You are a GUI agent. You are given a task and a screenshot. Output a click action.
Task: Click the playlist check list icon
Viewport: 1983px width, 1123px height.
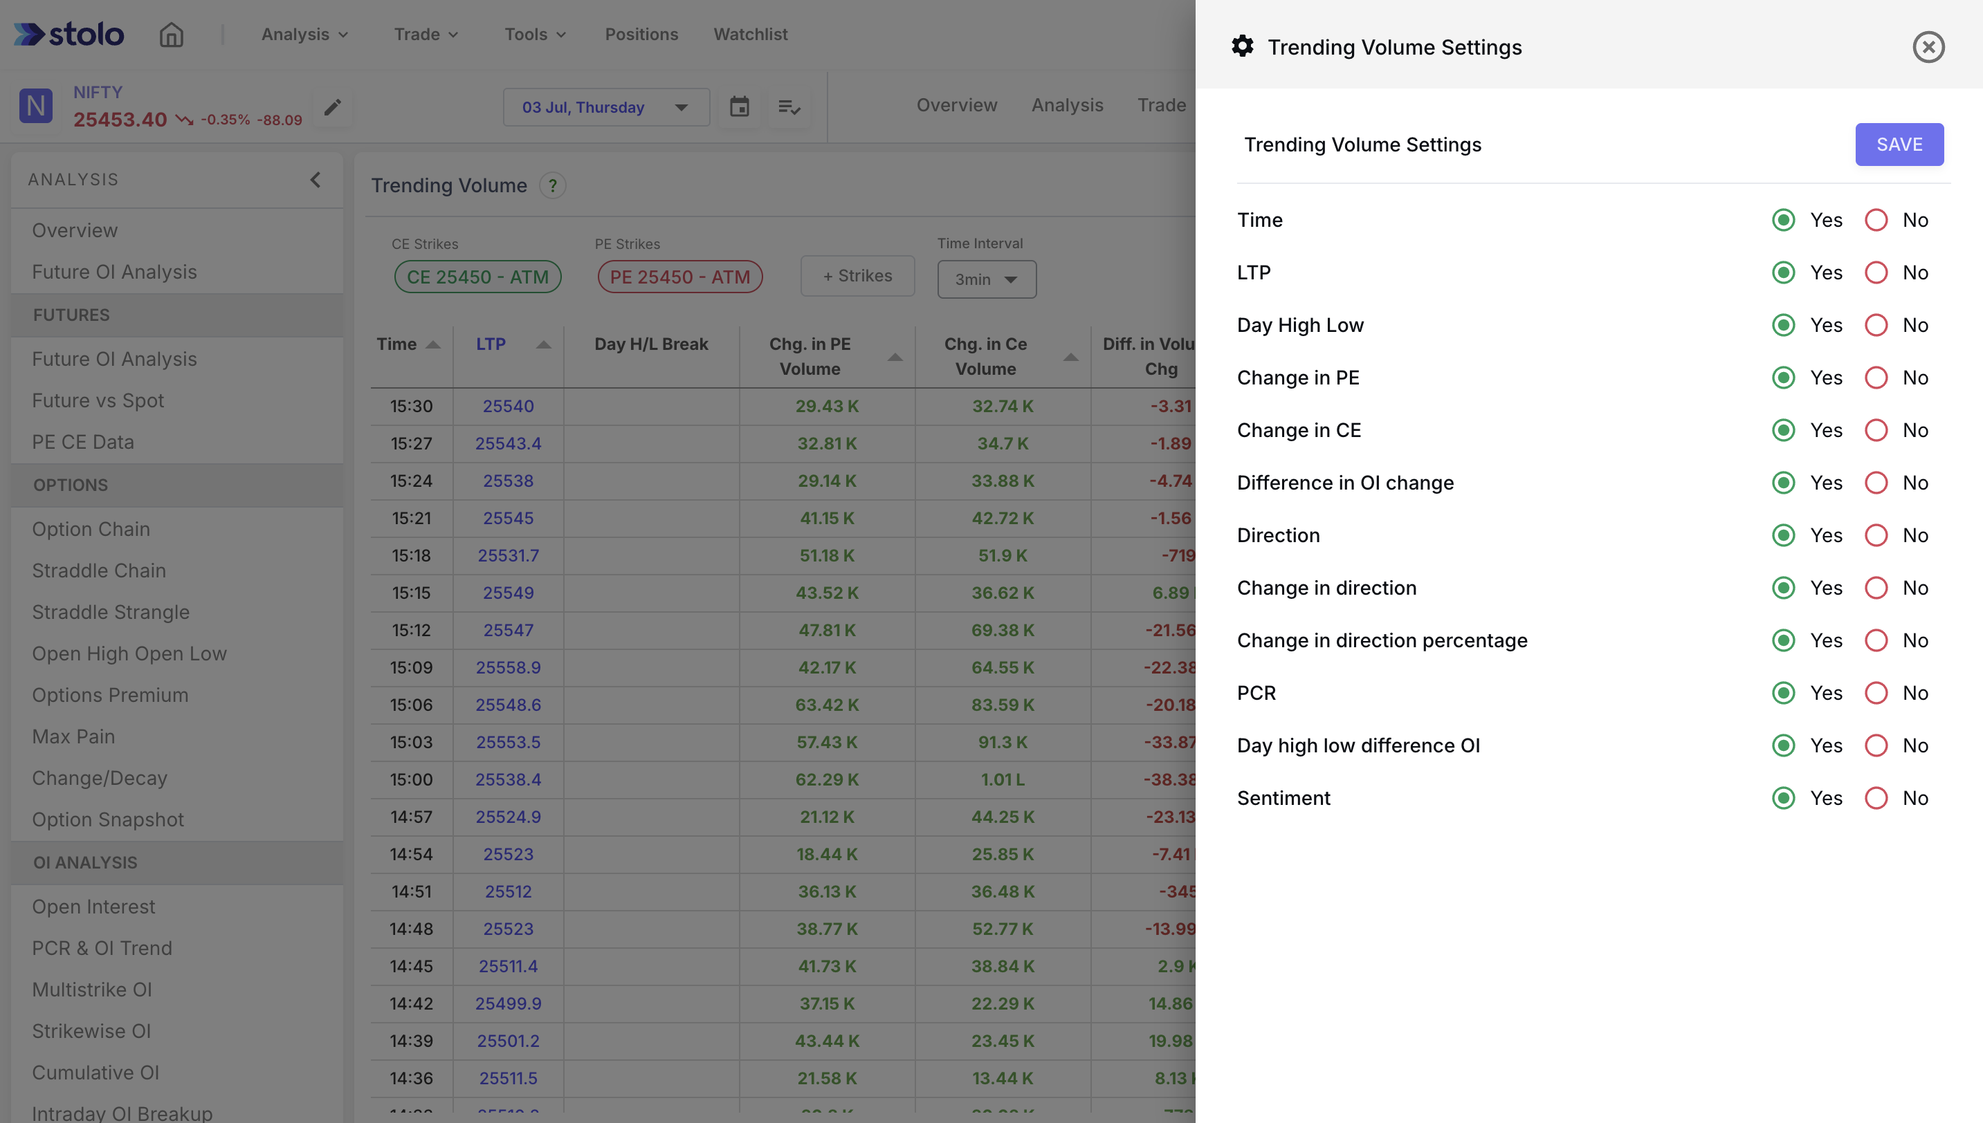click(x=789, y=107)
